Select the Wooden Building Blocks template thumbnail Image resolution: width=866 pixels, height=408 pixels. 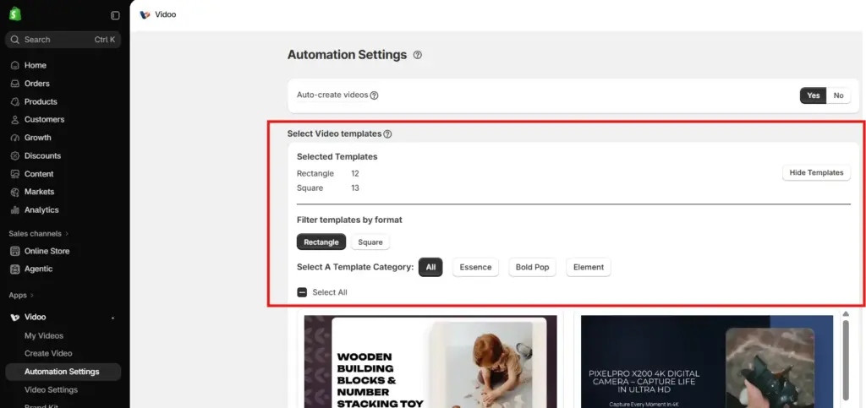430,362
